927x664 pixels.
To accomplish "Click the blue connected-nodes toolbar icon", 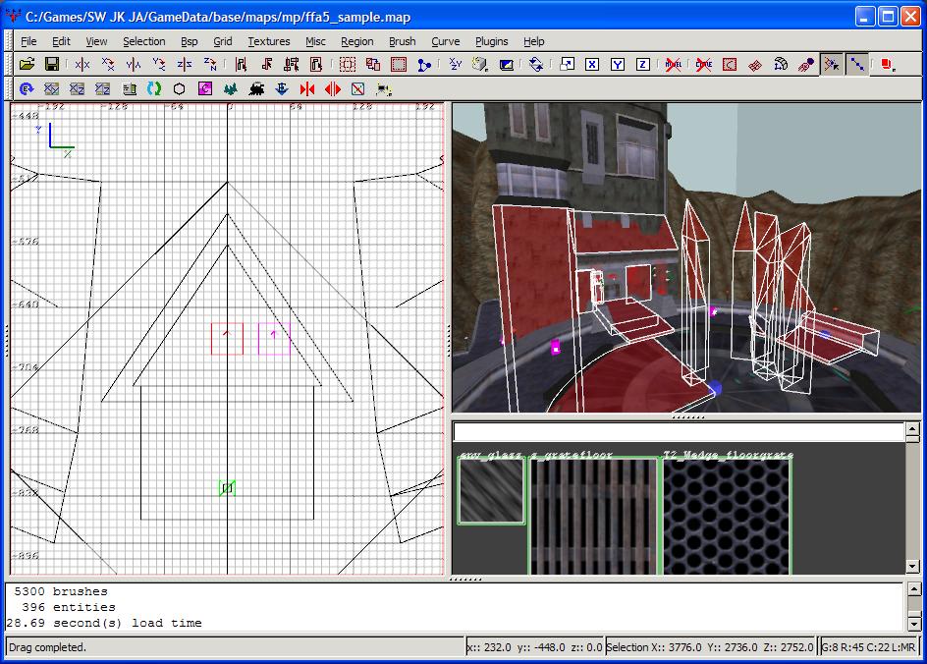I will [x=424, y=65].
